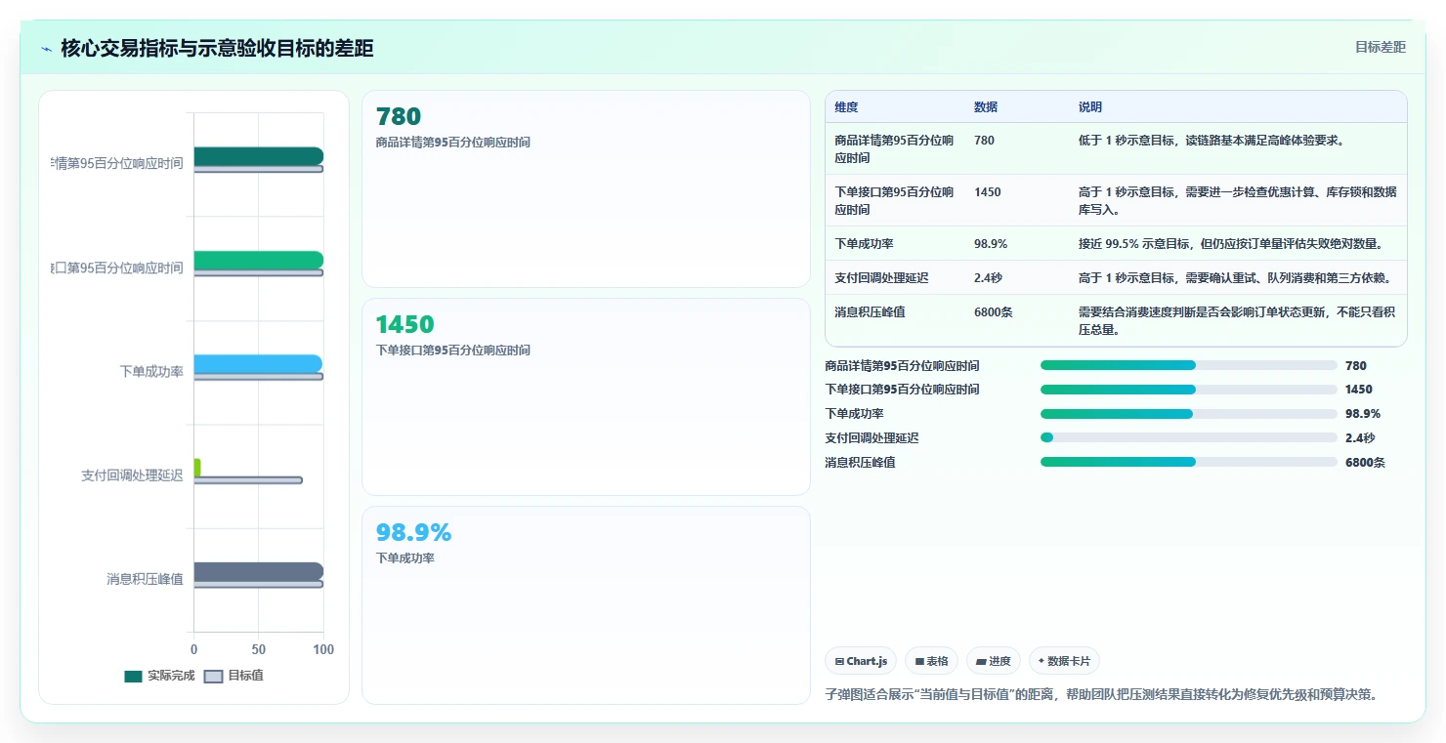This screenshot has height=743, width=1446.
Task: Click the dark teal actual bar for 商品详情
Action: point(259,156)
